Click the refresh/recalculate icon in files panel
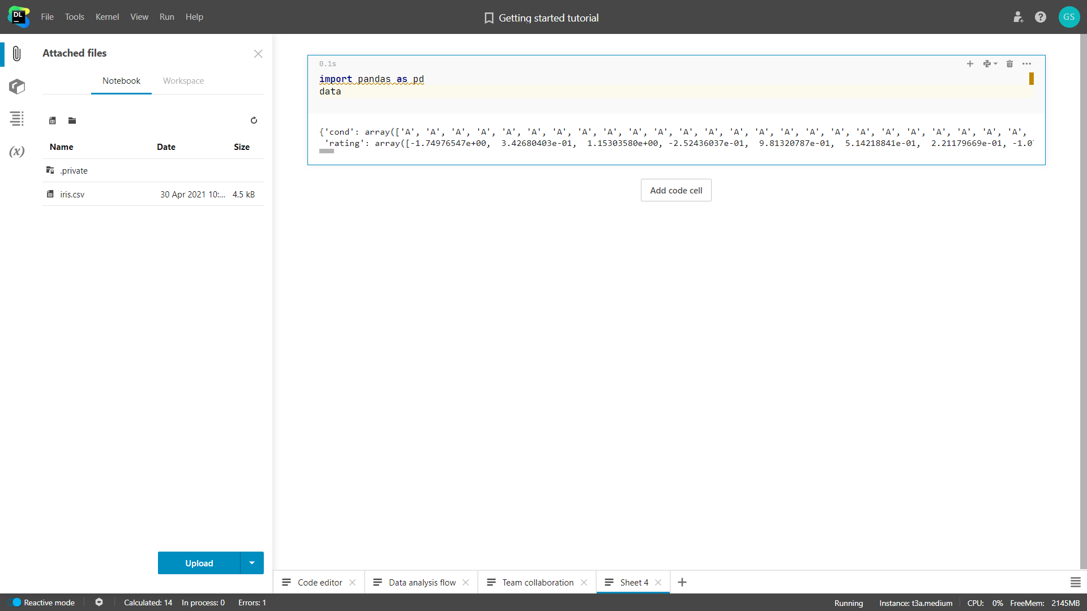The width and height of the screenshot is (1087, 611). [x=254, y=120]
